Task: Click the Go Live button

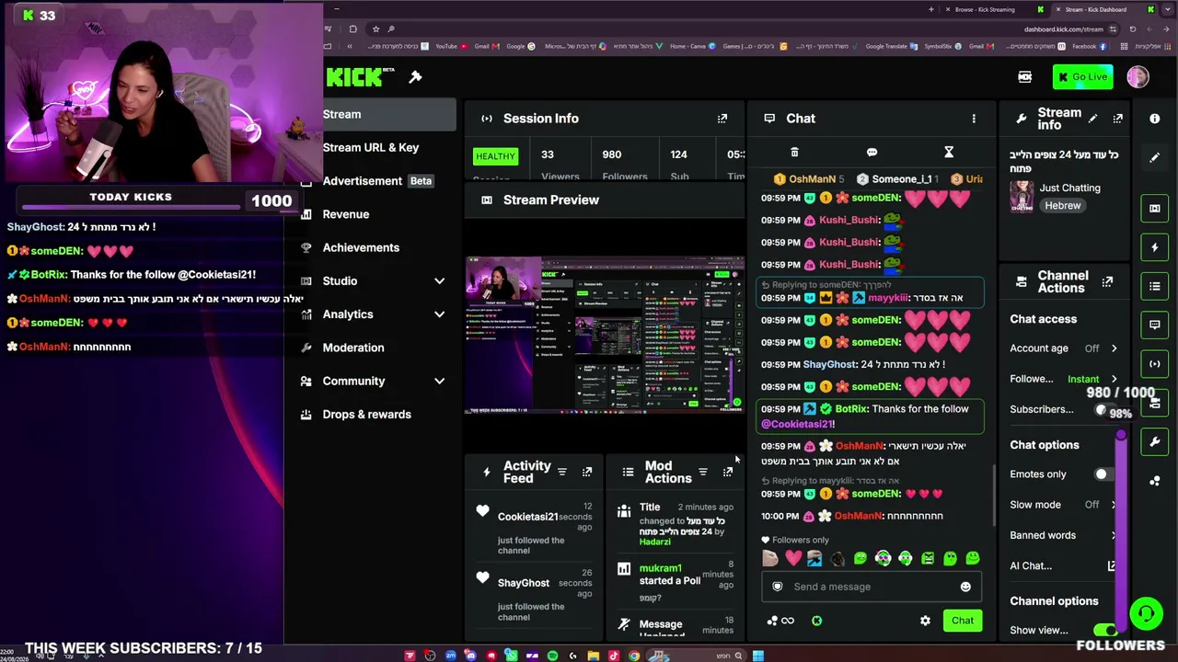Action: click(1082, 77)
